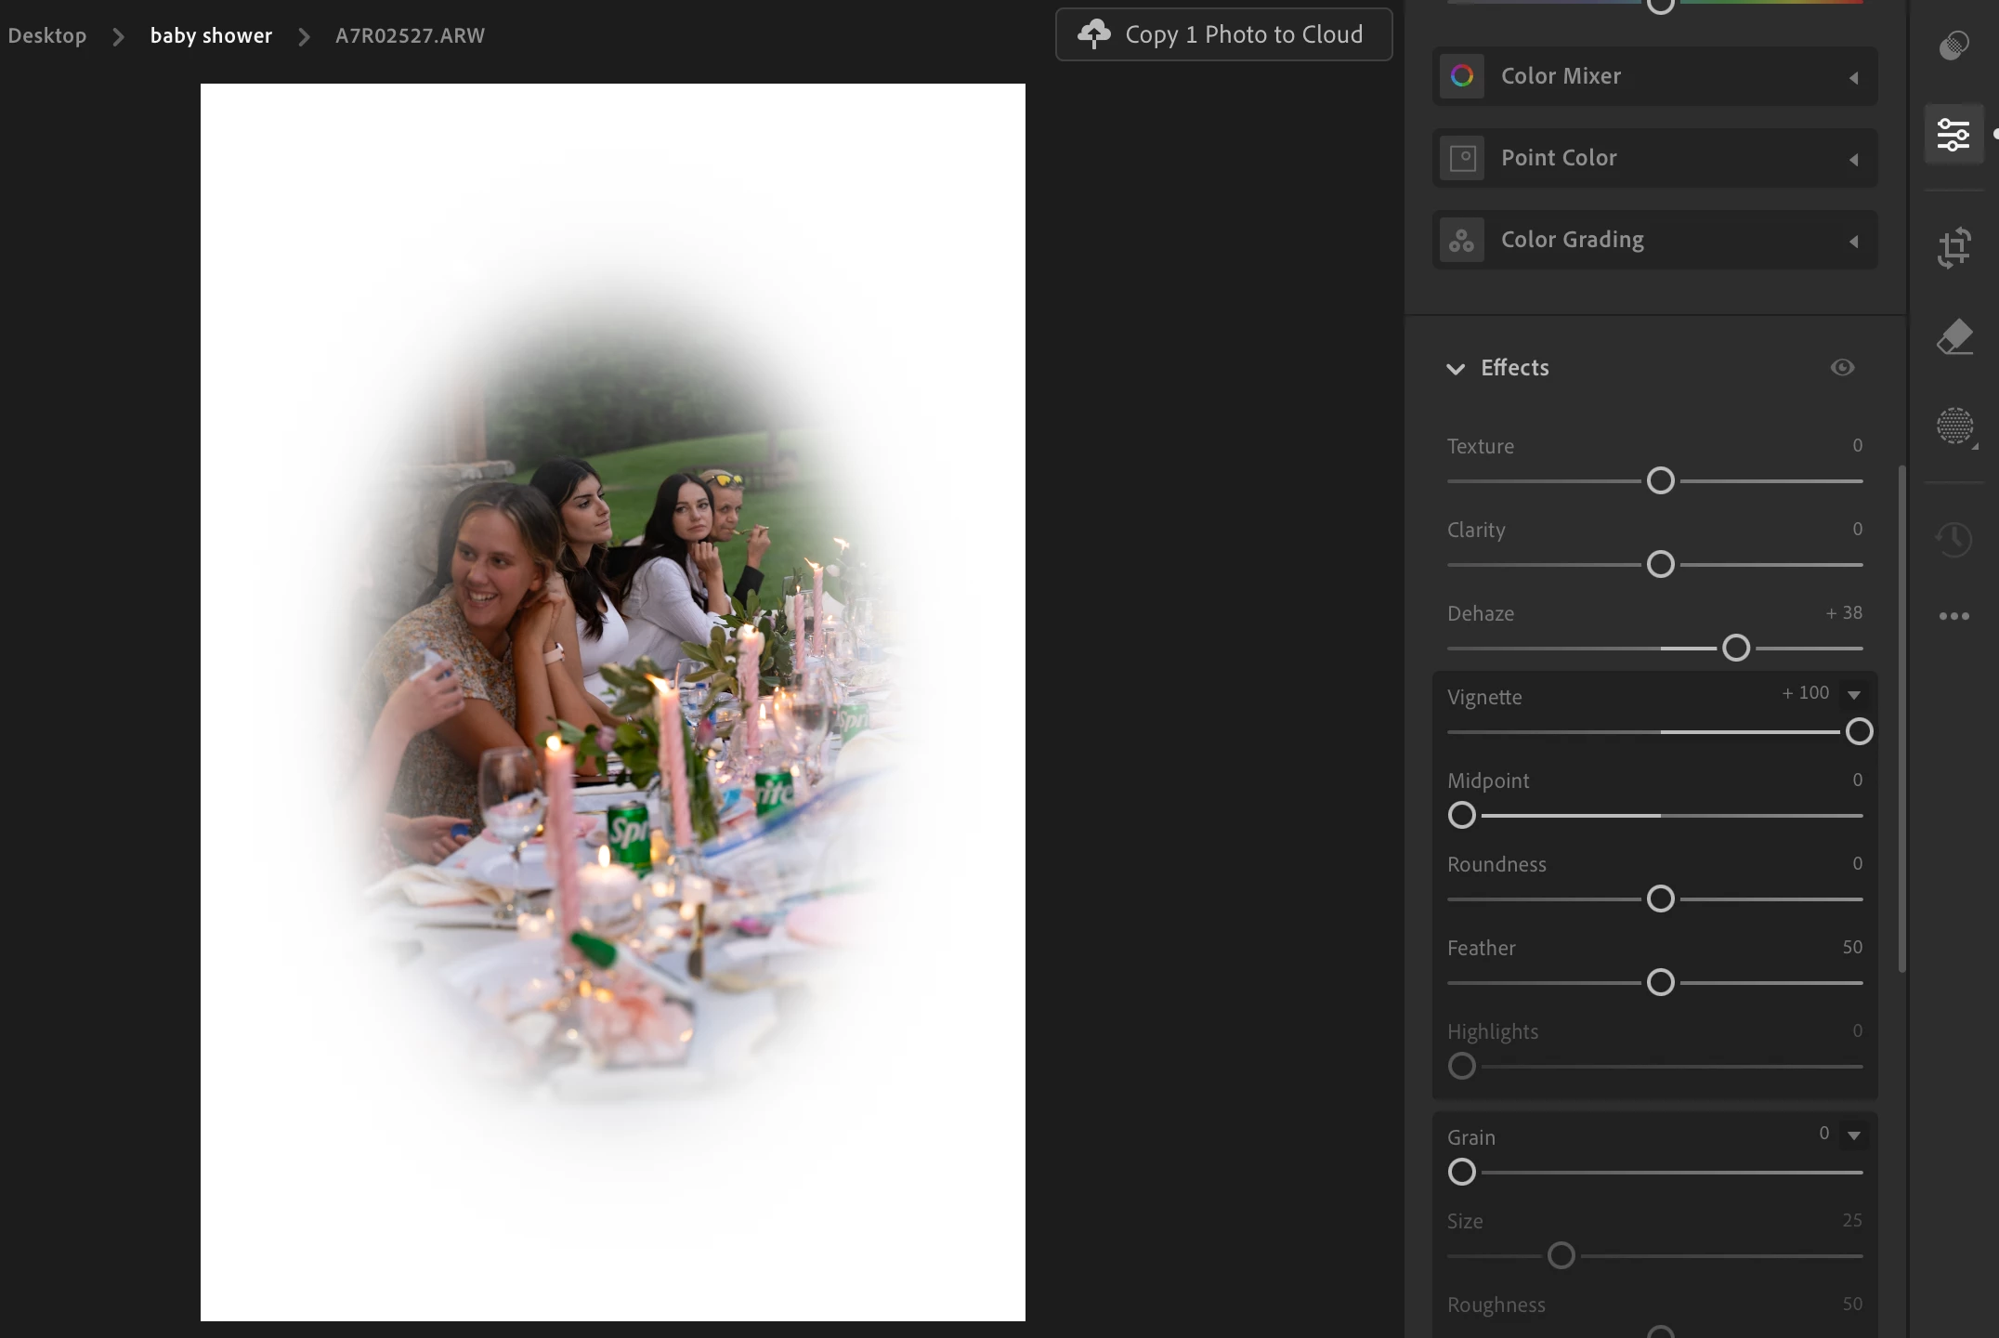Open the Crop and Rotate tool
This screenshot has height=1338, width=1999.
[x=1954, y=248]
